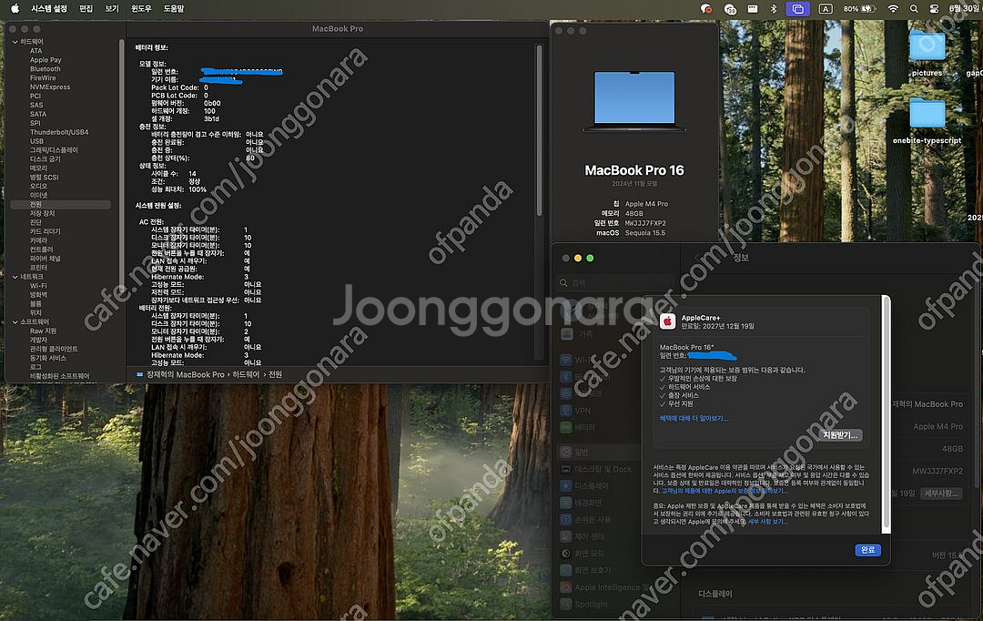Click the 완료 button to close dialog

click(867, 550)
